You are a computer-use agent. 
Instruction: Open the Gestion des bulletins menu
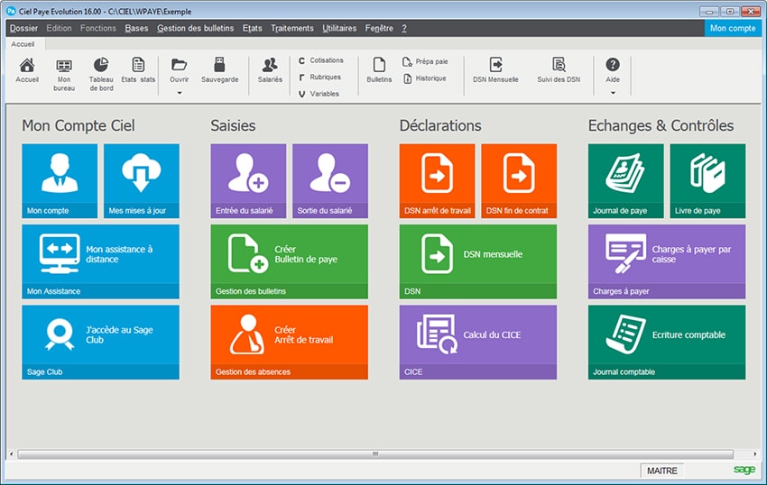[196, 28]
